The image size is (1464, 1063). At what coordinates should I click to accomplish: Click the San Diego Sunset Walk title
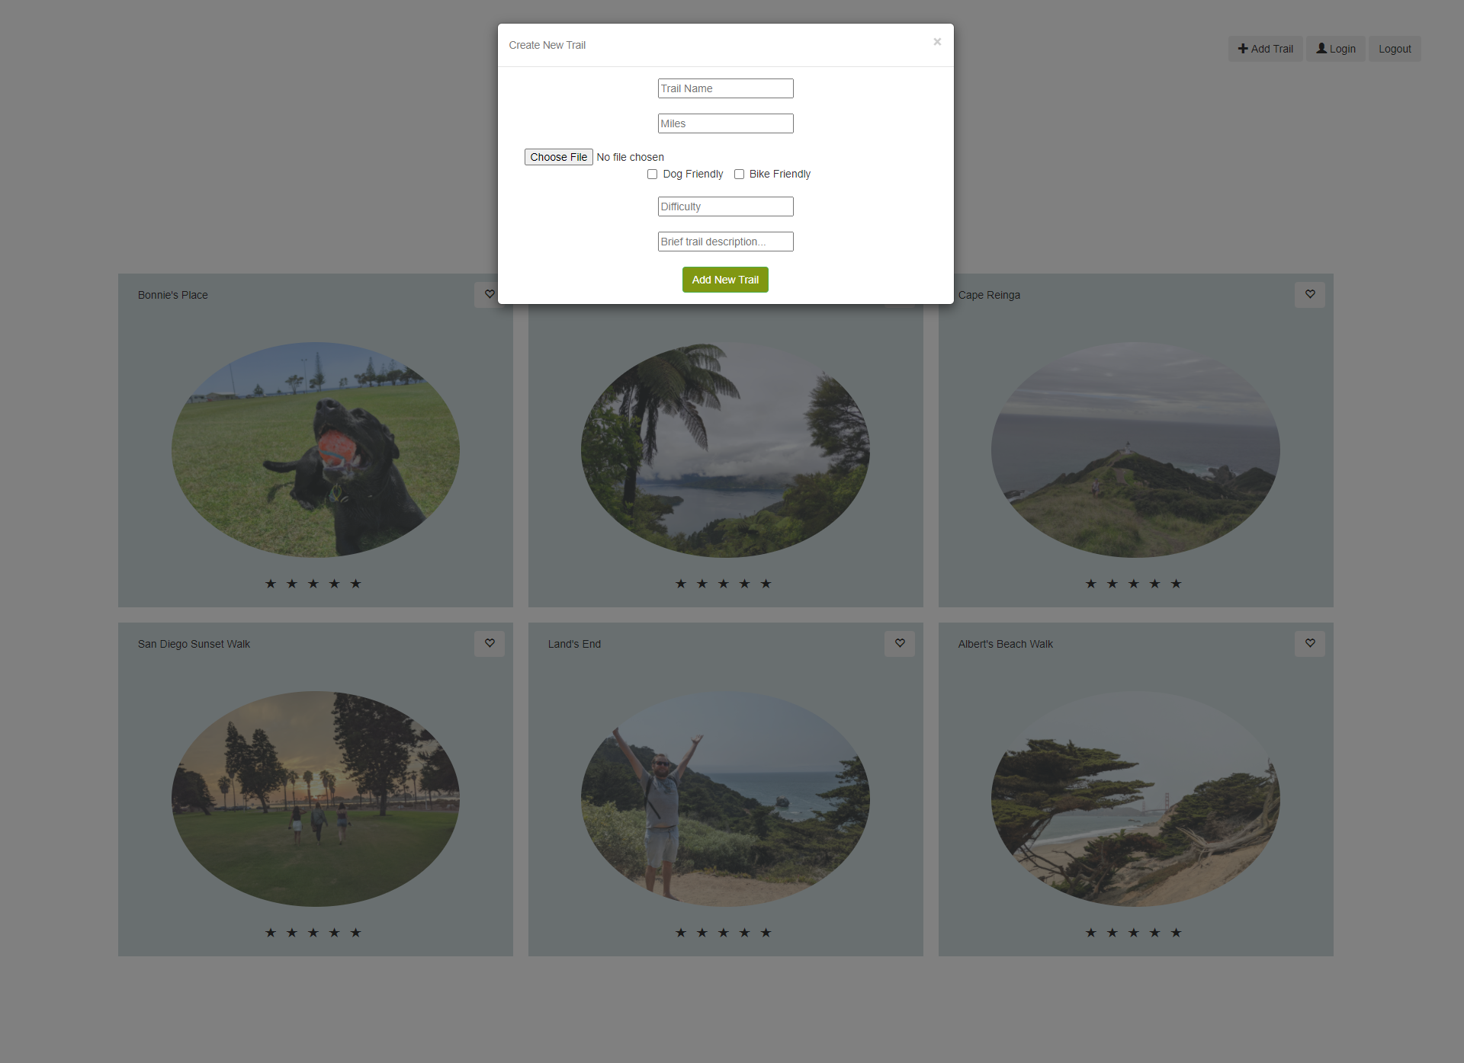tap(194, 644)
